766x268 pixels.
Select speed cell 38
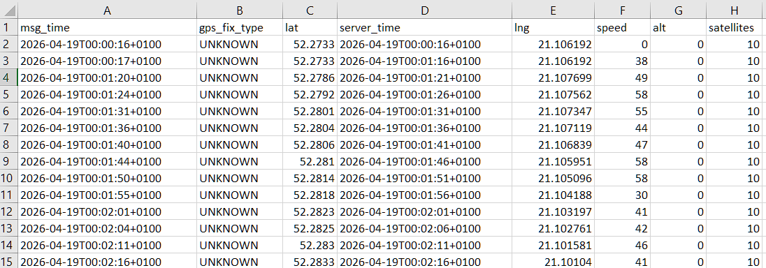pos(623,61)
